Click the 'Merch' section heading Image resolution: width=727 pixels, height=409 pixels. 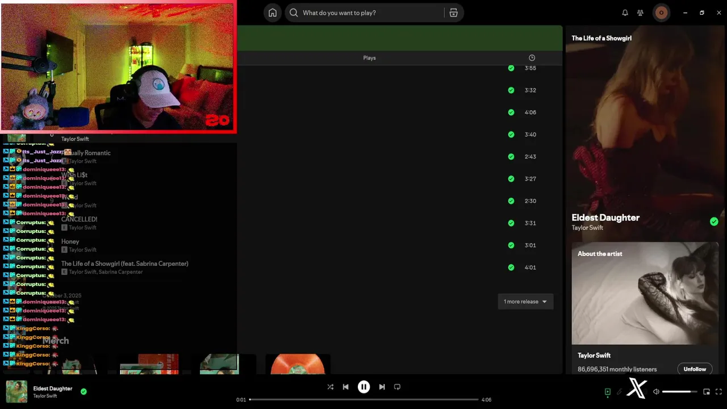pyautogui.click(x=56, y=341)
